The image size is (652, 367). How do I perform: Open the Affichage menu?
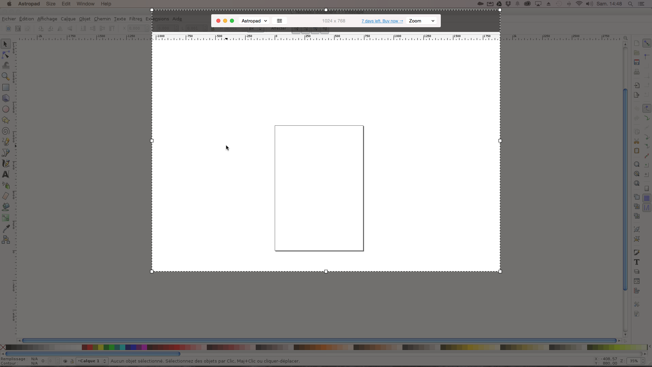[47, 19]
